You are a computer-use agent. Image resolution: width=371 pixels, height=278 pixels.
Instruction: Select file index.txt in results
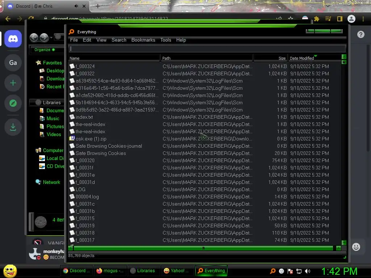click(x=205, y=117)
